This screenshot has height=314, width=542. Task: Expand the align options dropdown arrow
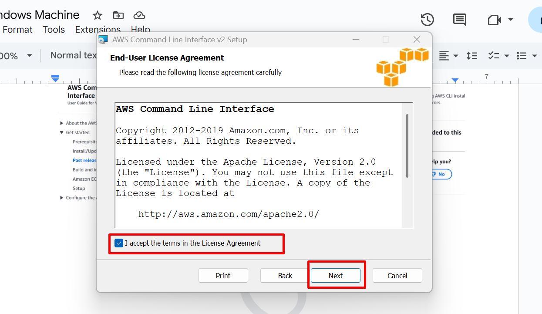point(456,56)
